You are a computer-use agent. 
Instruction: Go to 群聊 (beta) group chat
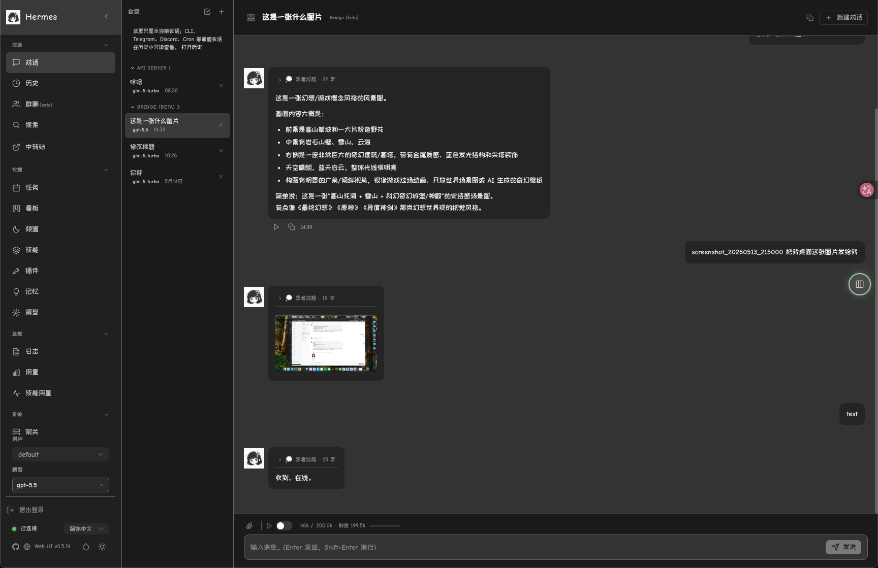[60, 104]
